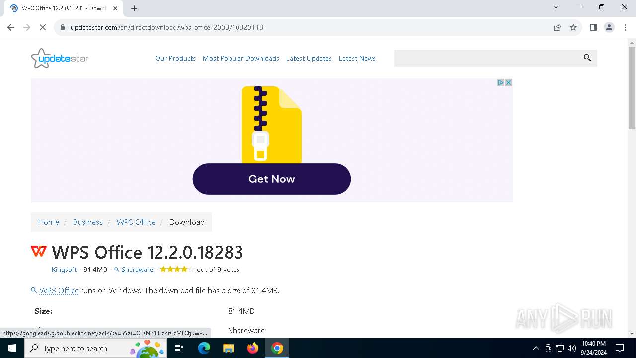636x358 pixels.
Task: Click the Get Now button
Action: (272, 179)
